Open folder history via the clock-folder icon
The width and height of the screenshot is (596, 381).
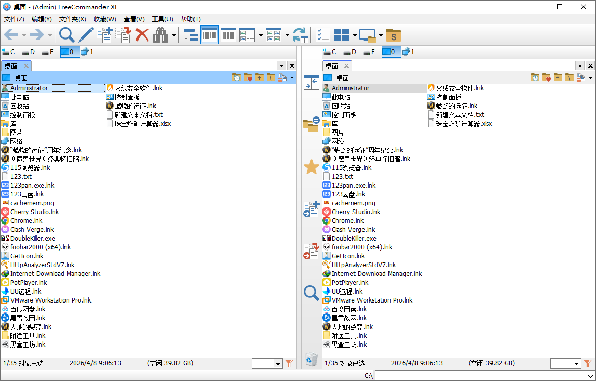tap(237, 77)
